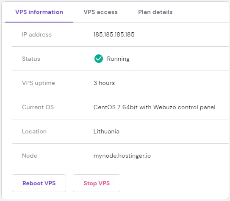
Task: Click the mynode.hostinger.io node value
Action: point(122,156)
